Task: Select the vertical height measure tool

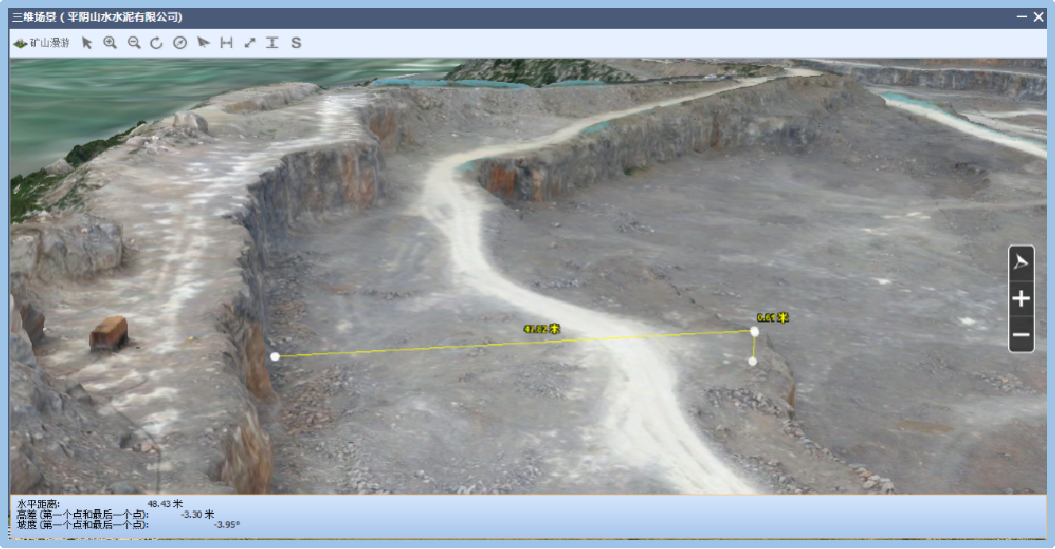Action: tap(272, 43)
